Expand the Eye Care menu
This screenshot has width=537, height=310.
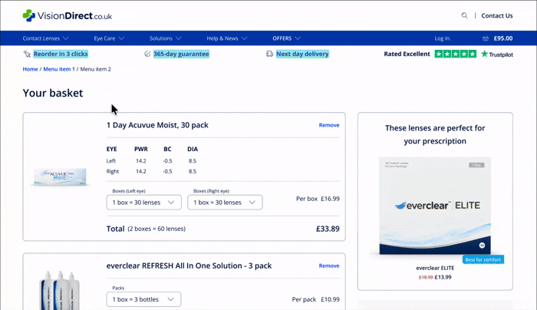pyautogui.click(x=109, y=38)
